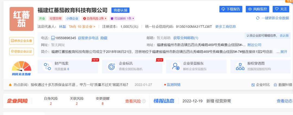
Task: Click the 企业风险 section title
Action: pos(17,101)
